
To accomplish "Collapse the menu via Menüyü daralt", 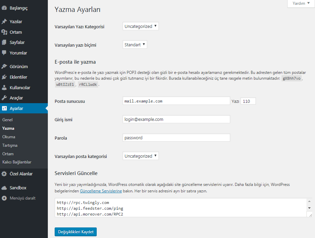I will pos(23,198).
